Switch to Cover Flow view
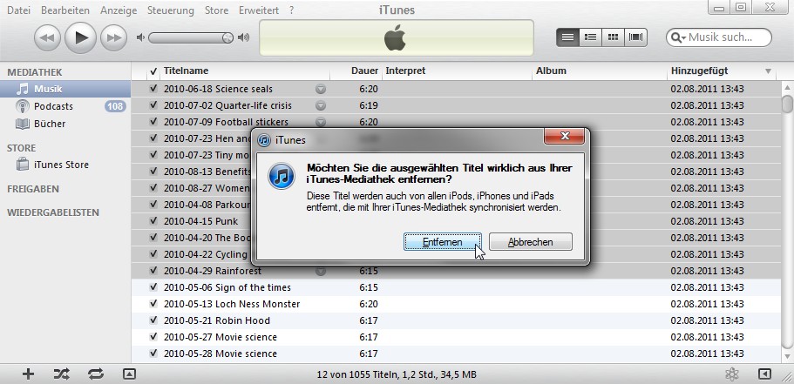This screenshot has width=794, height=384. (636, 37)
